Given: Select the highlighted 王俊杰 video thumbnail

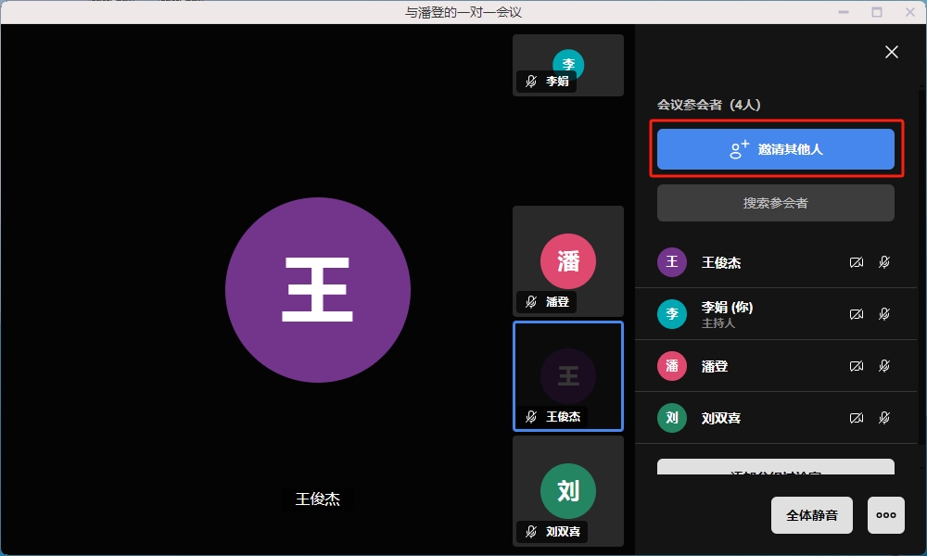Looking at the screenshot, I should pos(567,376).
